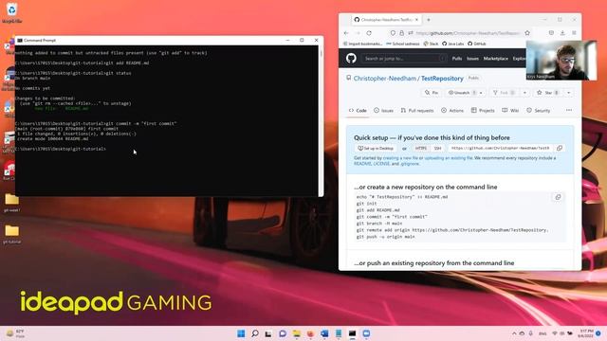Open the browser hamburger menu

click(x=574, y=33)
